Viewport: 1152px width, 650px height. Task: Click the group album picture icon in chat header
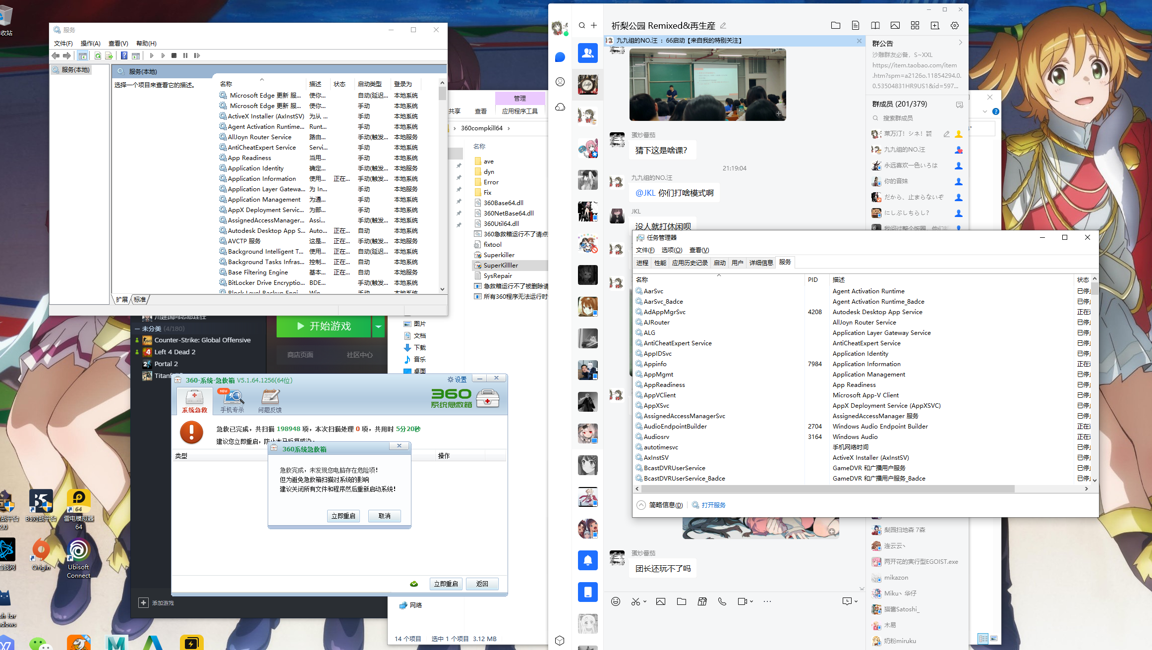[895, 25]
